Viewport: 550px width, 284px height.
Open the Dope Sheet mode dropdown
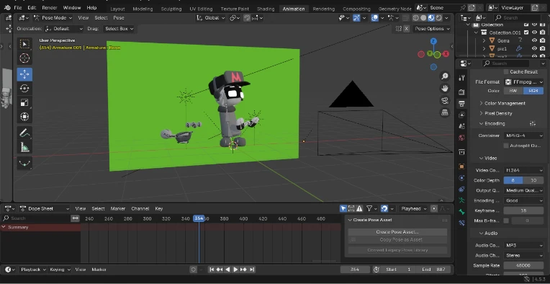(x=45, y=208)
